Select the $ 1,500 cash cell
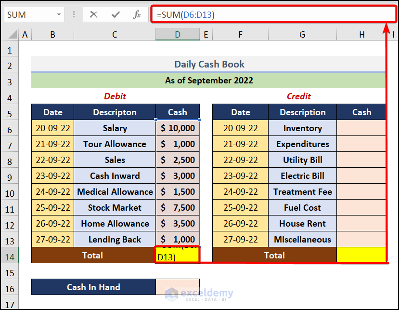Screen dimensions: 399x310 point(178,192)
